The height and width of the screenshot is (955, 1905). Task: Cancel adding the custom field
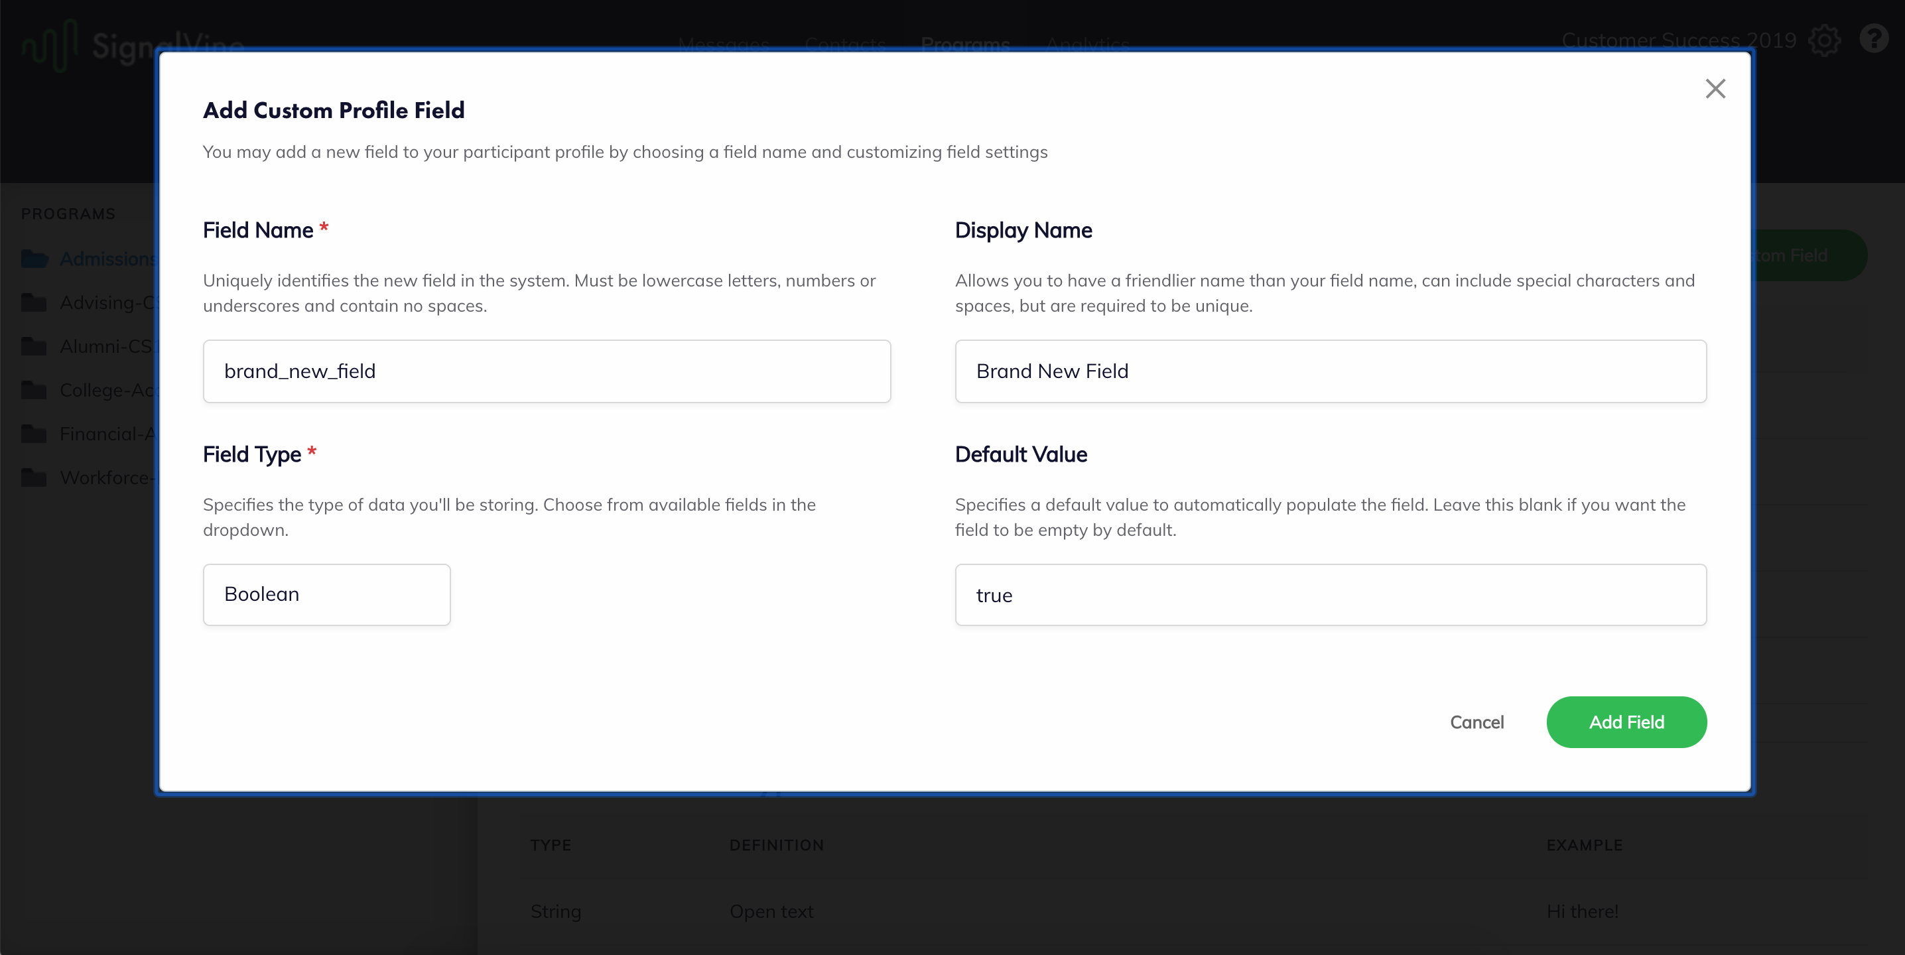click(x=1476, y=722)
